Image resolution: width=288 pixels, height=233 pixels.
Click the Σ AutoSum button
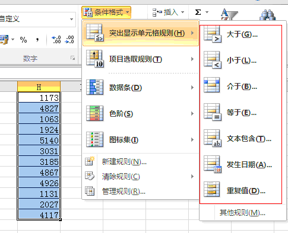[198, 12]
